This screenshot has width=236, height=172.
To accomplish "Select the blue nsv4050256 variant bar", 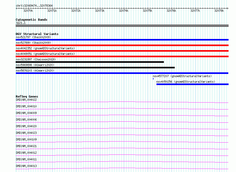I will coord(193,84).
